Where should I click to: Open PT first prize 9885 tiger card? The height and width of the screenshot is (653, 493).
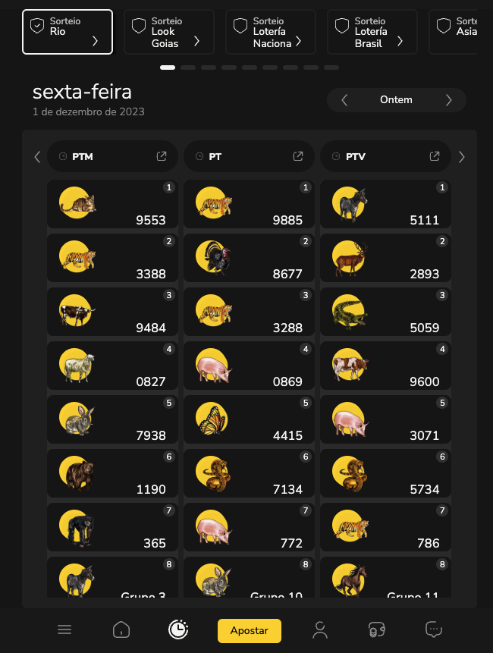pyautogui.click(x=249, y=204)
